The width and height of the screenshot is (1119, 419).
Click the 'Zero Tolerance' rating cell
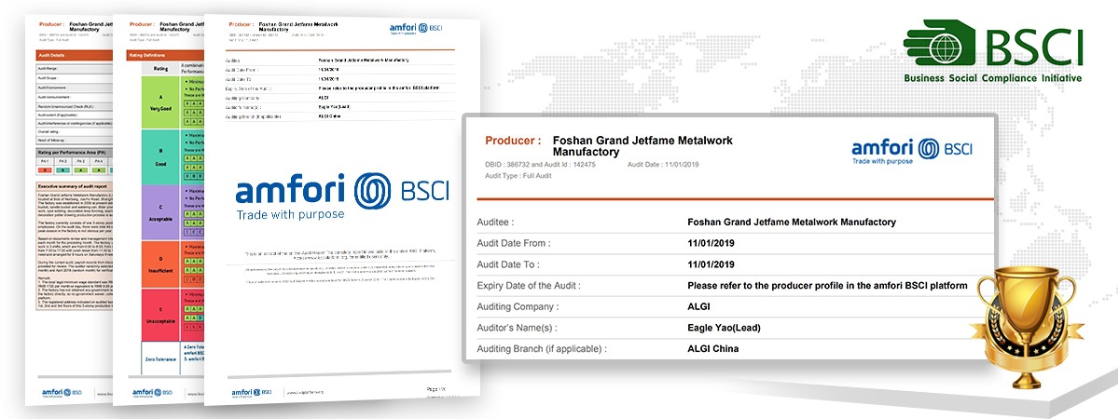point(160,358)
